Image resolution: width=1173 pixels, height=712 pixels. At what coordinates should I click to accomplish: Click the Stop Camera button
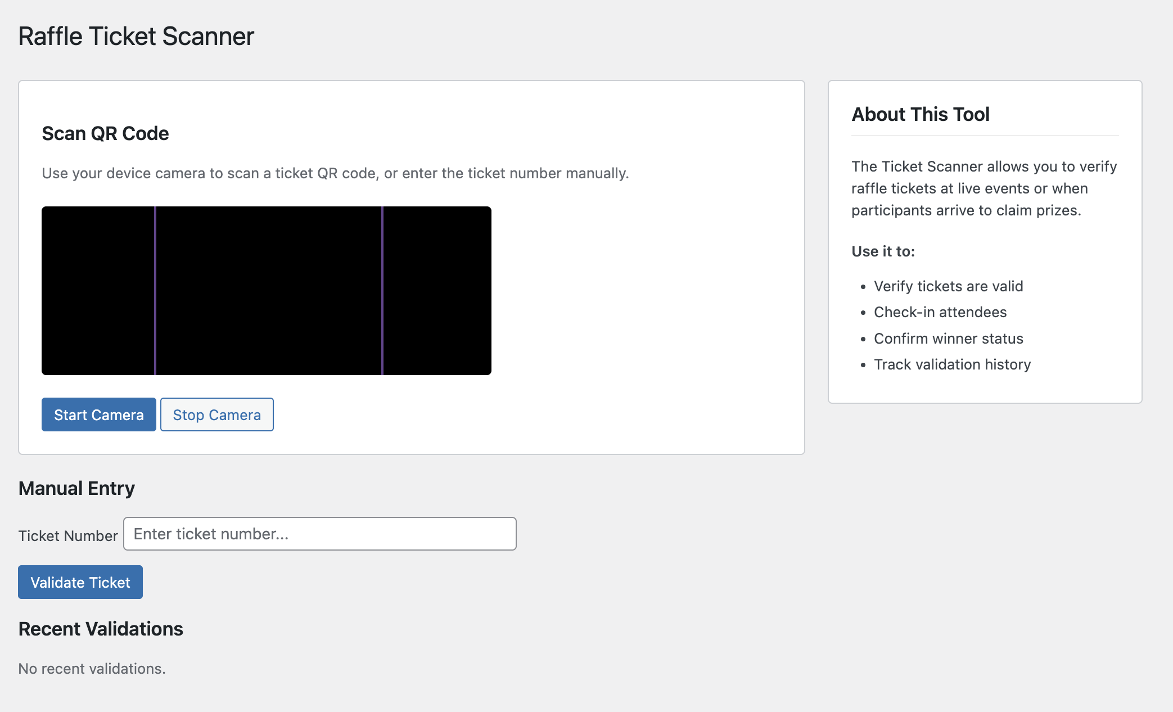pyautogui.click(x=216, y=414)
